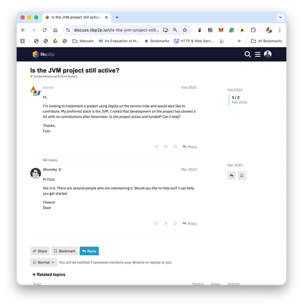The height and width of the screenshot is (307, 303).
Task: Open the Normal notification level dropdown
Action: point(43,262)
